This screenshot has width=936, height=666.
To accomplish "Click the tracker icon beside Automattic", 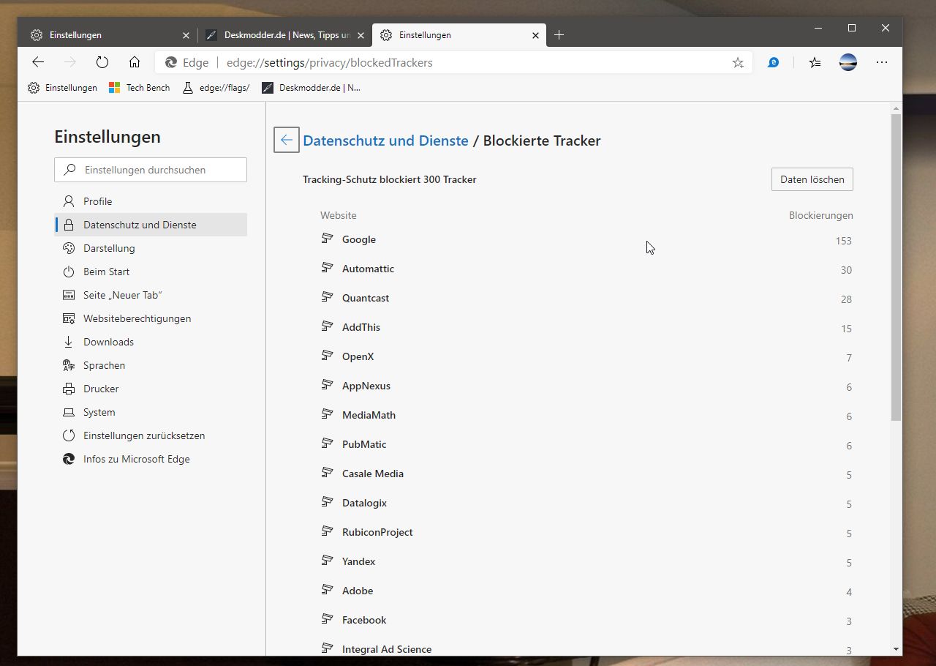I will [328, 268].
